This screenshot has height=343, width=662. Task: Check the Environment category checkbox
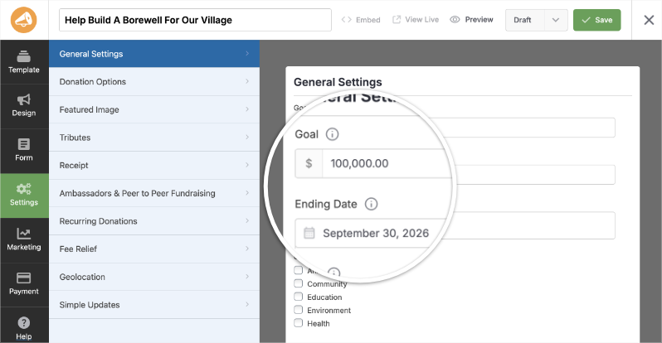click(x=299, y=310)
